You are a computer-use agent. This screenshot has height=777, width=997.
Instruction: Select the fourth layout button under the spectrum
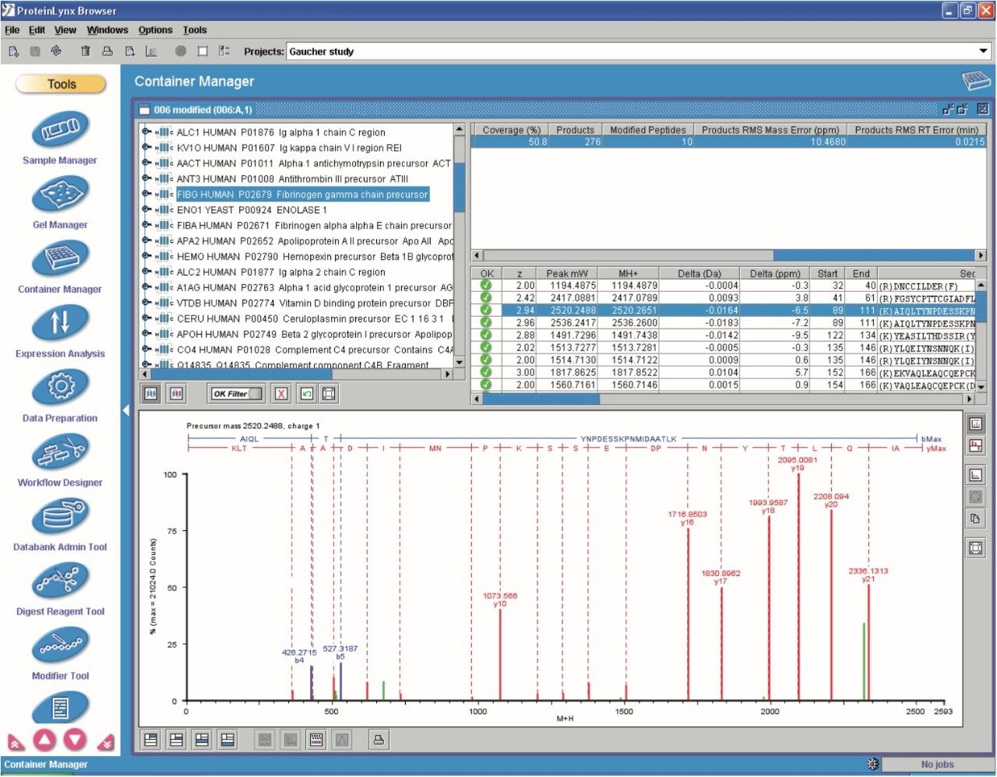(227, 740)
